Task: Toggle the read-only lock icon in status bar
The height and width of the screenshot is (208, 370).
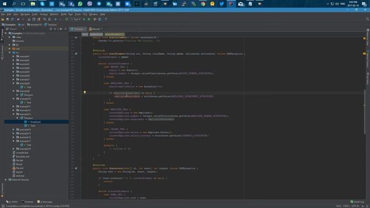Action: pyautogui.click(x=363, y=206)
